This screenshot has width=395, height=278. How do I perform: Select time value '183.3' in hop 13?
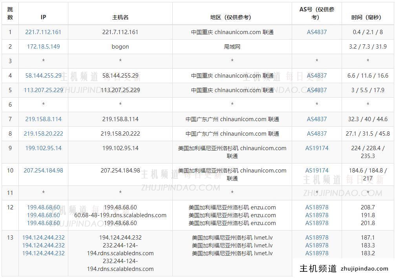(368, 245)
